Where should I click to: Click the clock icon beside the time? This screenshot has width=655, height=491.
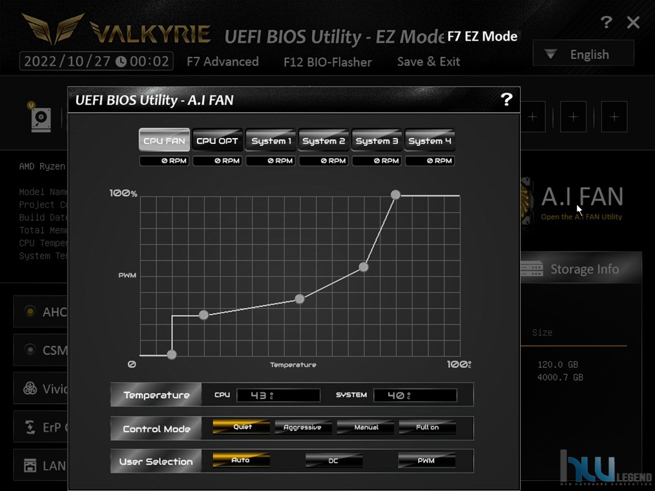coord(121,62)
